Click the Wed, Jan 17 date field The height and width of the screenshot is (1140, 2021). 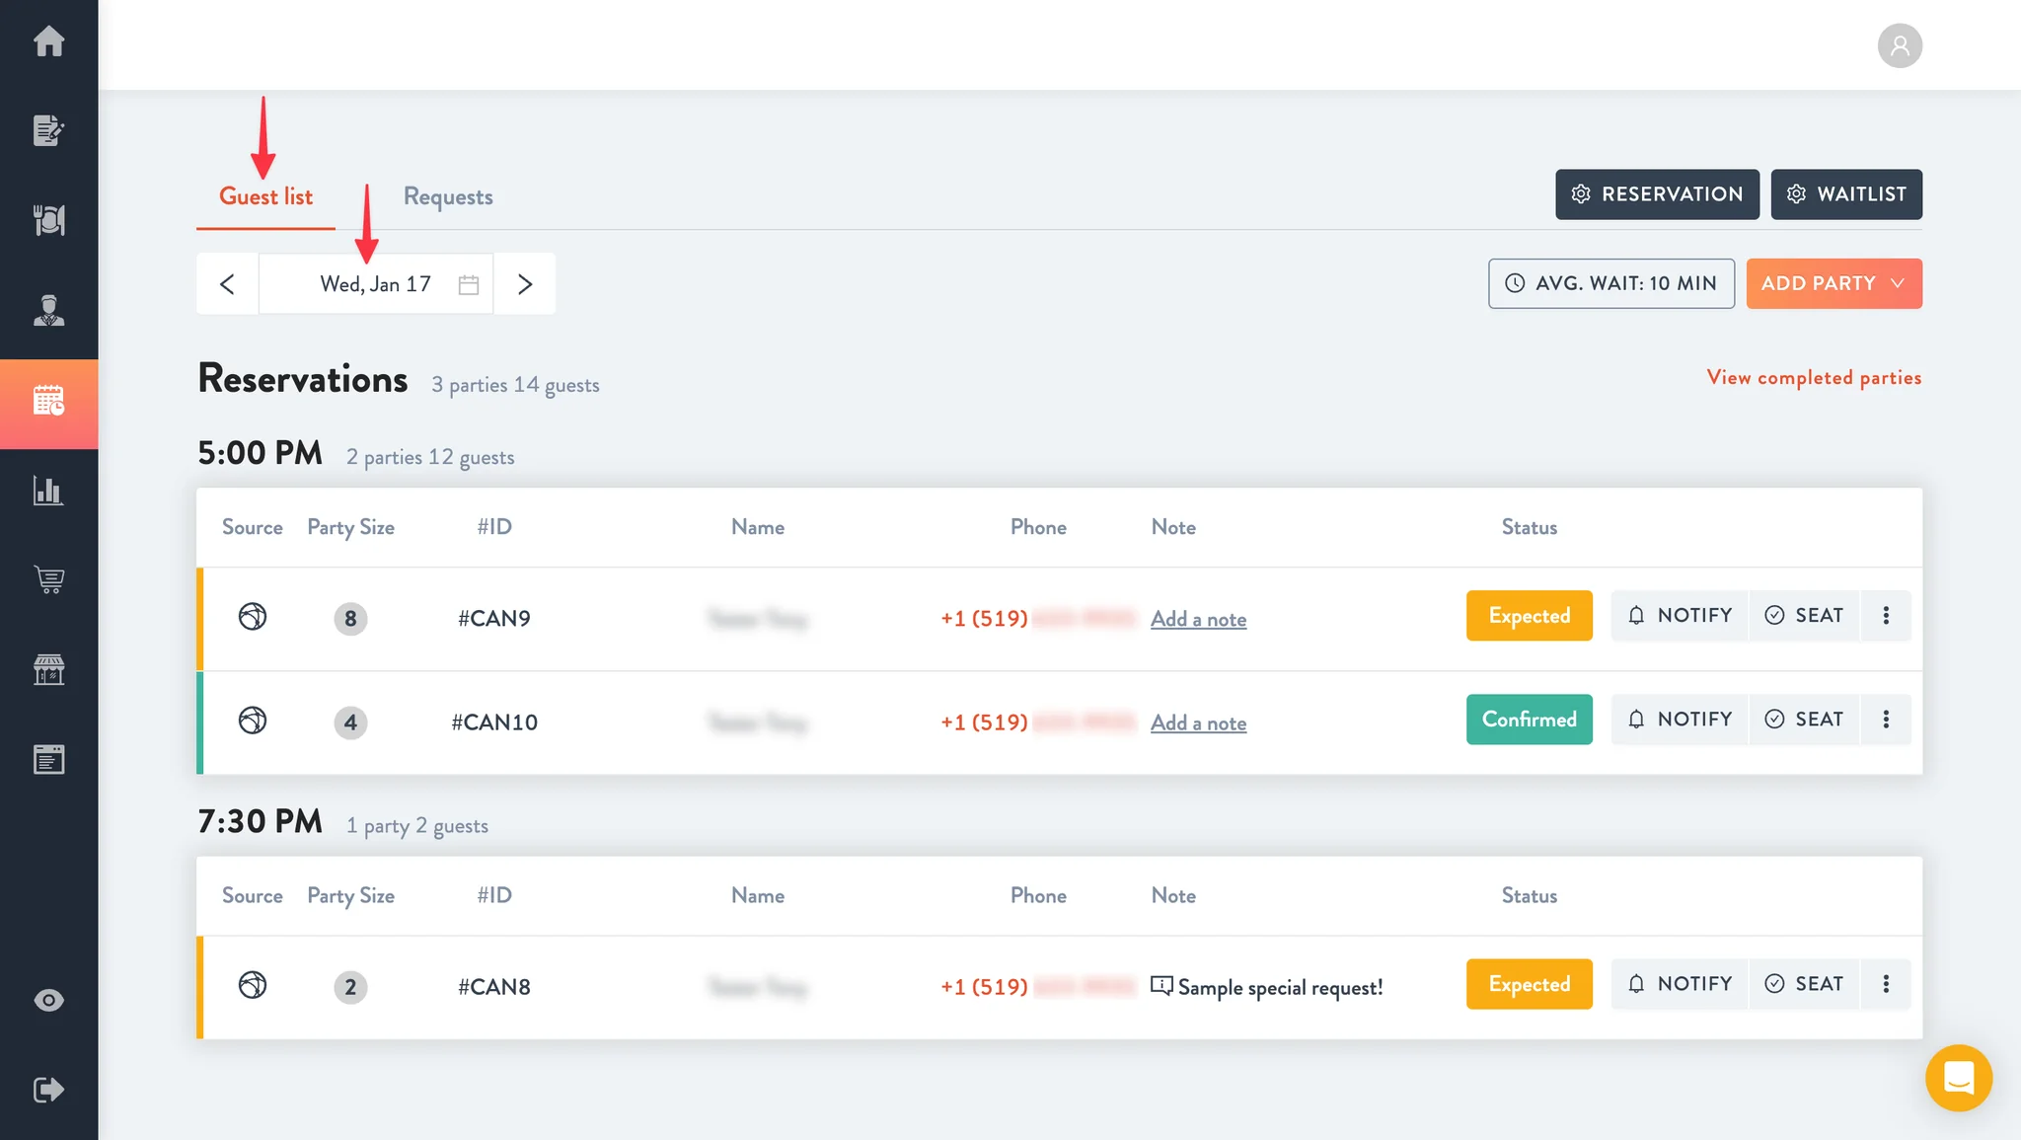point(376,284)
